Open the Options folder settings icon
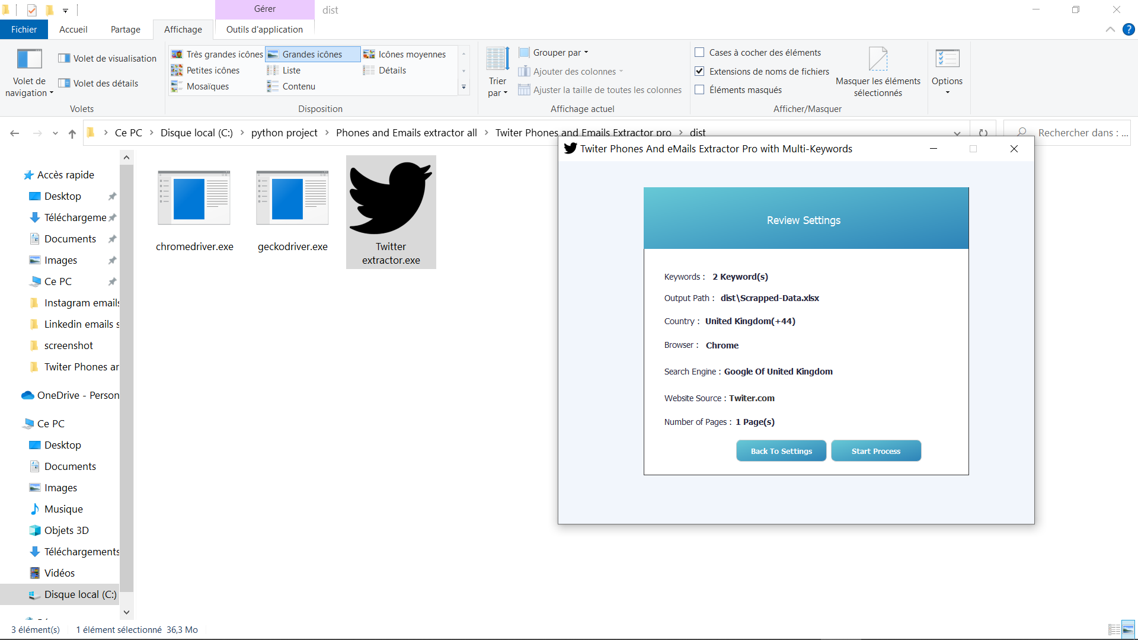The width and height of the screenshot is (1138, 640). (x=947, y=60)
